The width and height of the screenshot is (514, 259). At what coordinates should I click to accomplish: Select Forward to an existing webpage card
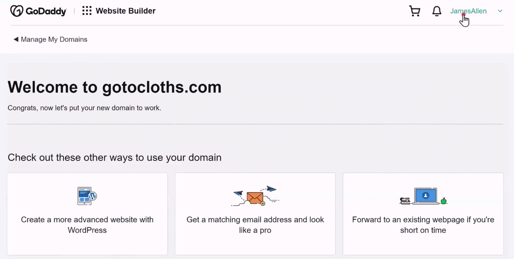(x=423, y=214)
